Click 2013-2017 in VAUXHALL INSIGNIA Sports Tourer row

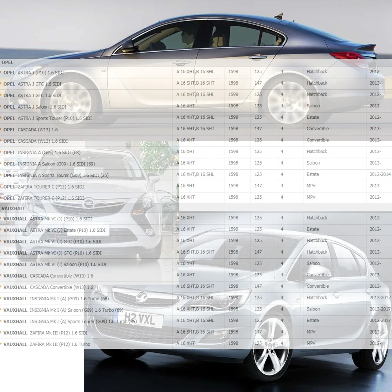click(x=380, y=321)
